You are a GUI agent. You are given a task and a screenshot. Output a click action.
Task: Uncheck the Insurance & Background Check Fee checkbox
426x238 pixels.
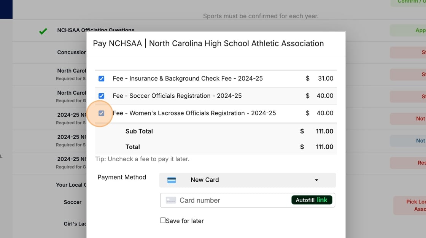(102, 79)
